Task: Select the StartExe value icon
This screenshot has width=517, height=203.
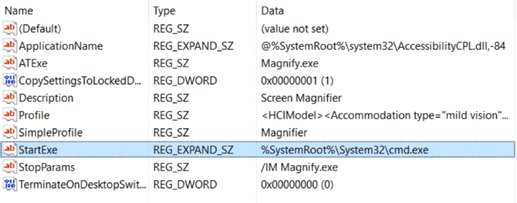Action: click(10, 149)
